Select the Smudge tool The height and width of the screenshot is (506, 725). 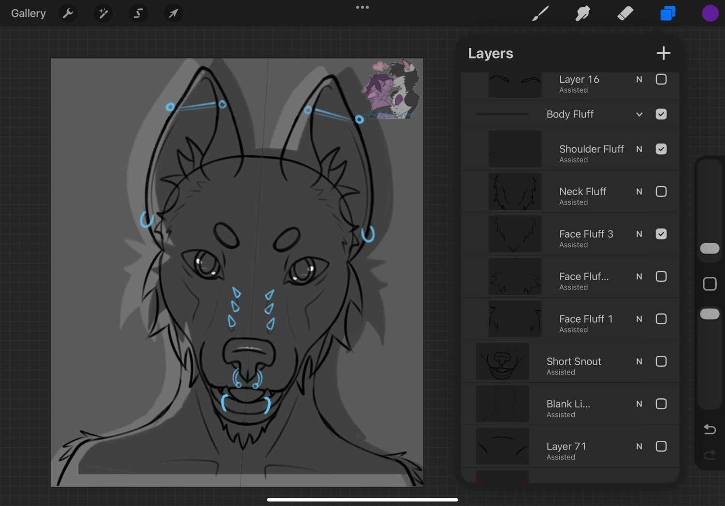pyautogui.click(x=583, y=14)
